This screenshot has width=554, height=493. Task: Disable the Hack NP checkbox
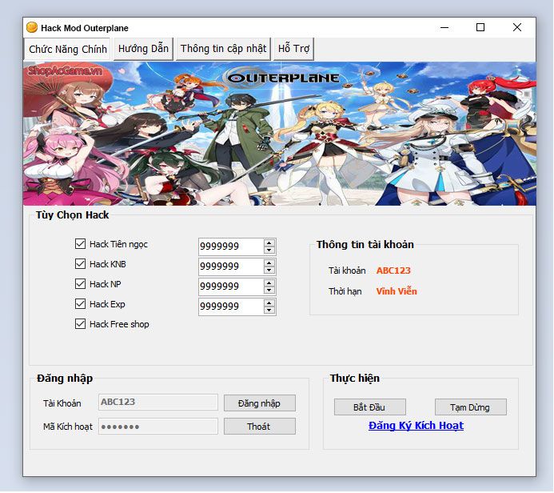(80, 283)
